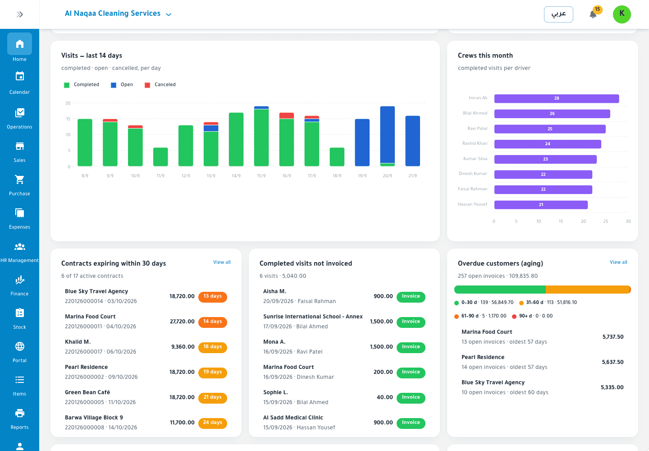Image resolution: width=649 pixels, height=451 pixels.
Task: Open notifications bell with 15 badge
Action: [x=593, y=14]
